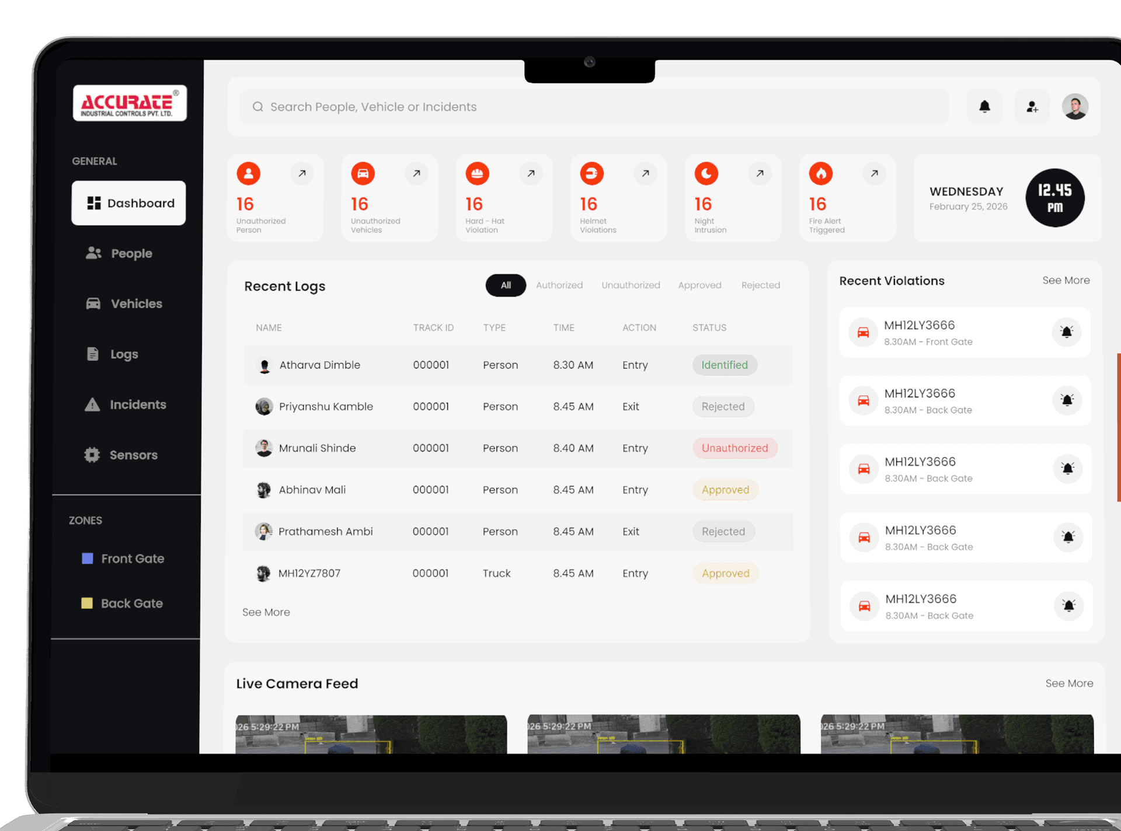Open the user profile avatar

(1075, 107)
